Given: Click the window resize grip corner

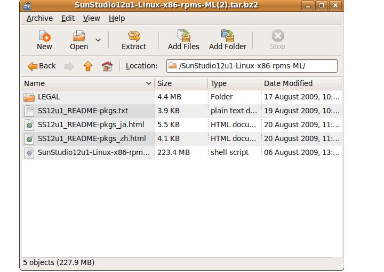Looking at the screenshot, I should tap(339, 265).
